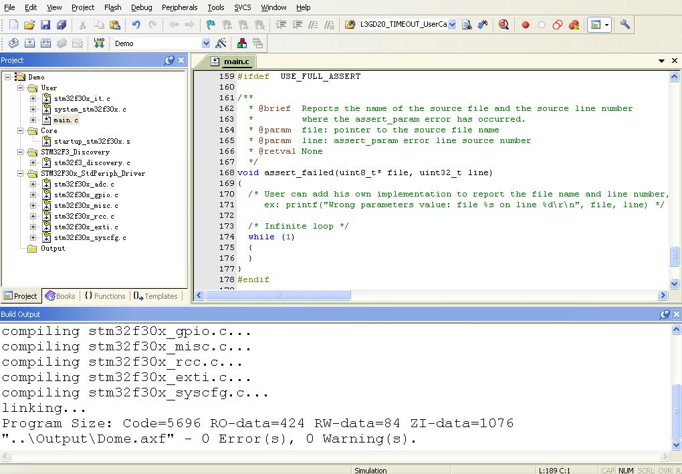This screenshot has height=474, width=682.
Task: Start the debug session icon
Action: tap(503, 25)
